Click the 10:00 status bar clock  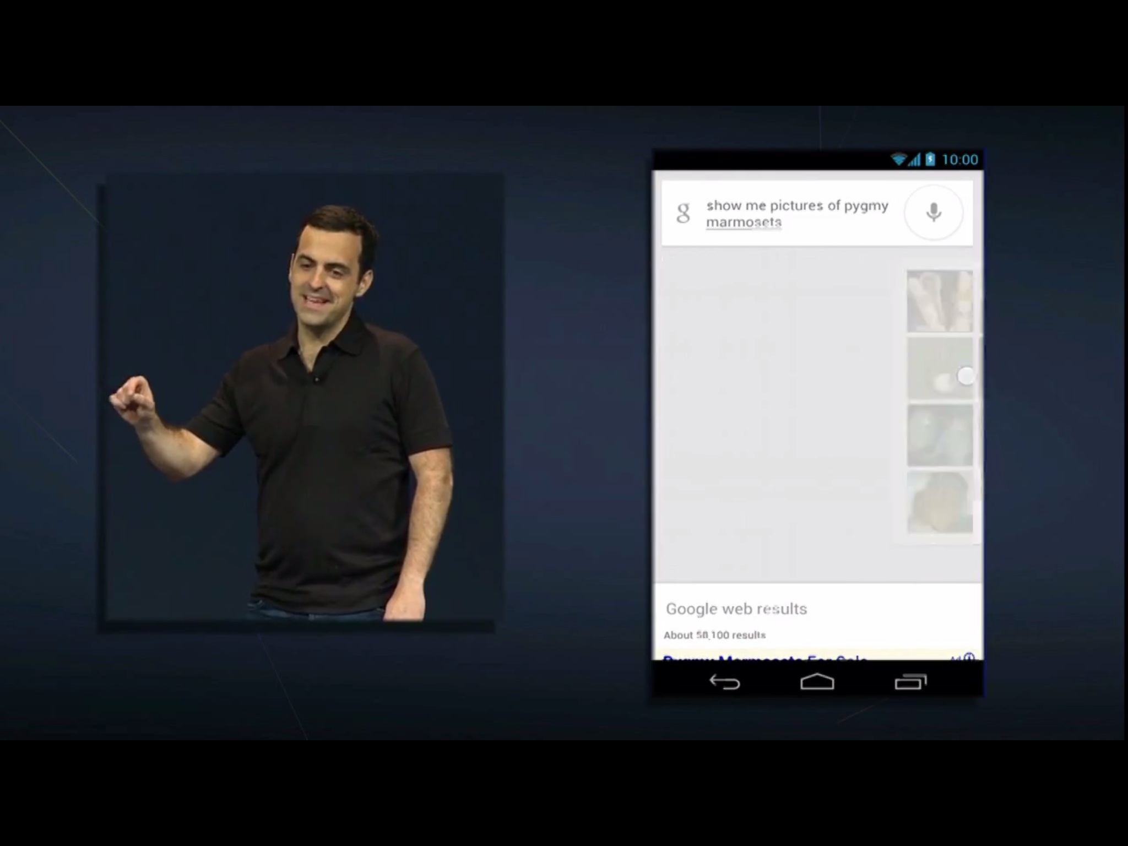coord(960,160)
